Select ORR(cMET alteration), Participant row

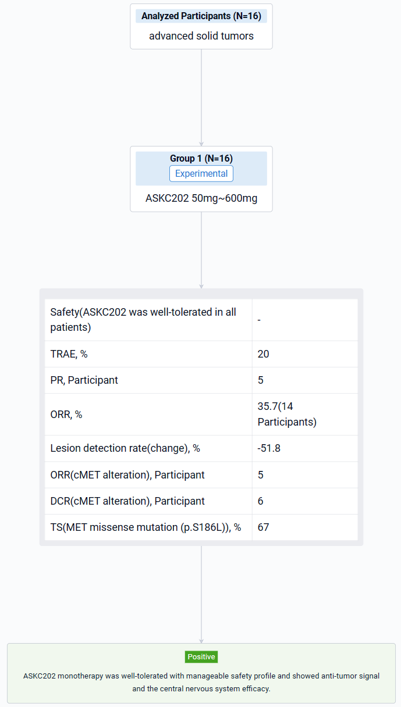click(127, 475)
